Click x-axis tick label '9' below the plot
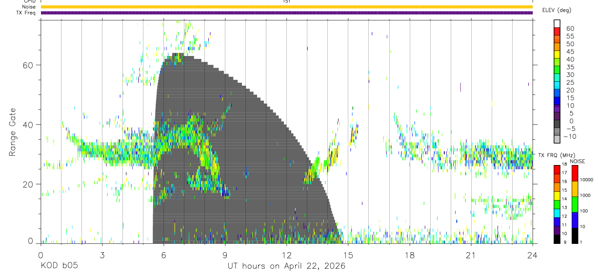Viewport: 599px width, 276px height. [x=225, y=255]
